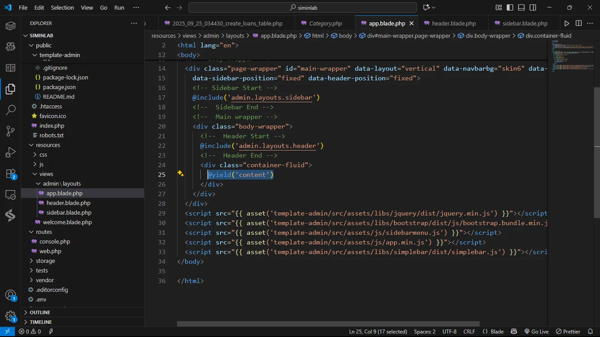Click the Manage gear icon
The image size is (600, 337).
click(x=11, y=316)
